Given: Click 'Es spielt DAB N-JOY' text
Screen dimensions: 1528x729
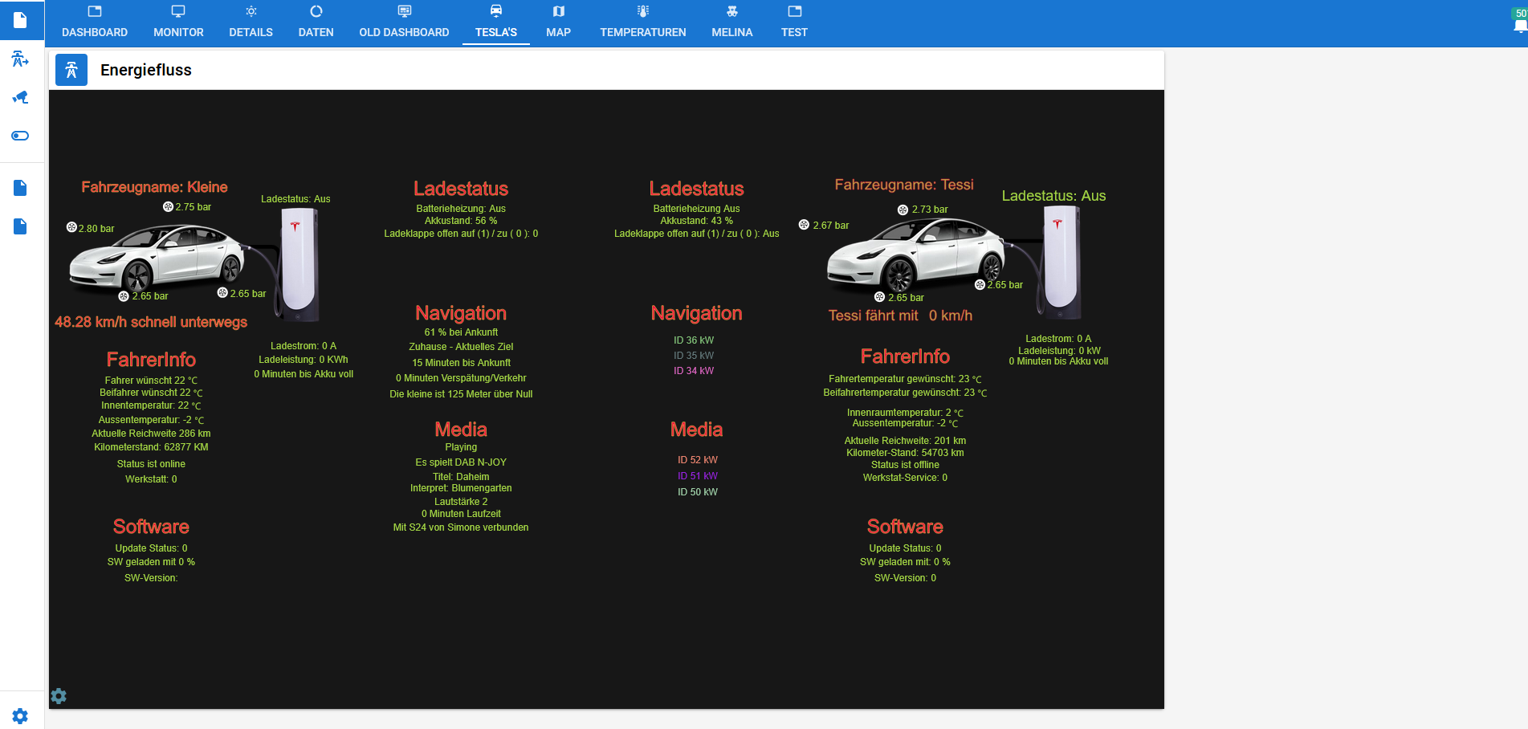Looking at the screenshot, I should pos(461,462).
